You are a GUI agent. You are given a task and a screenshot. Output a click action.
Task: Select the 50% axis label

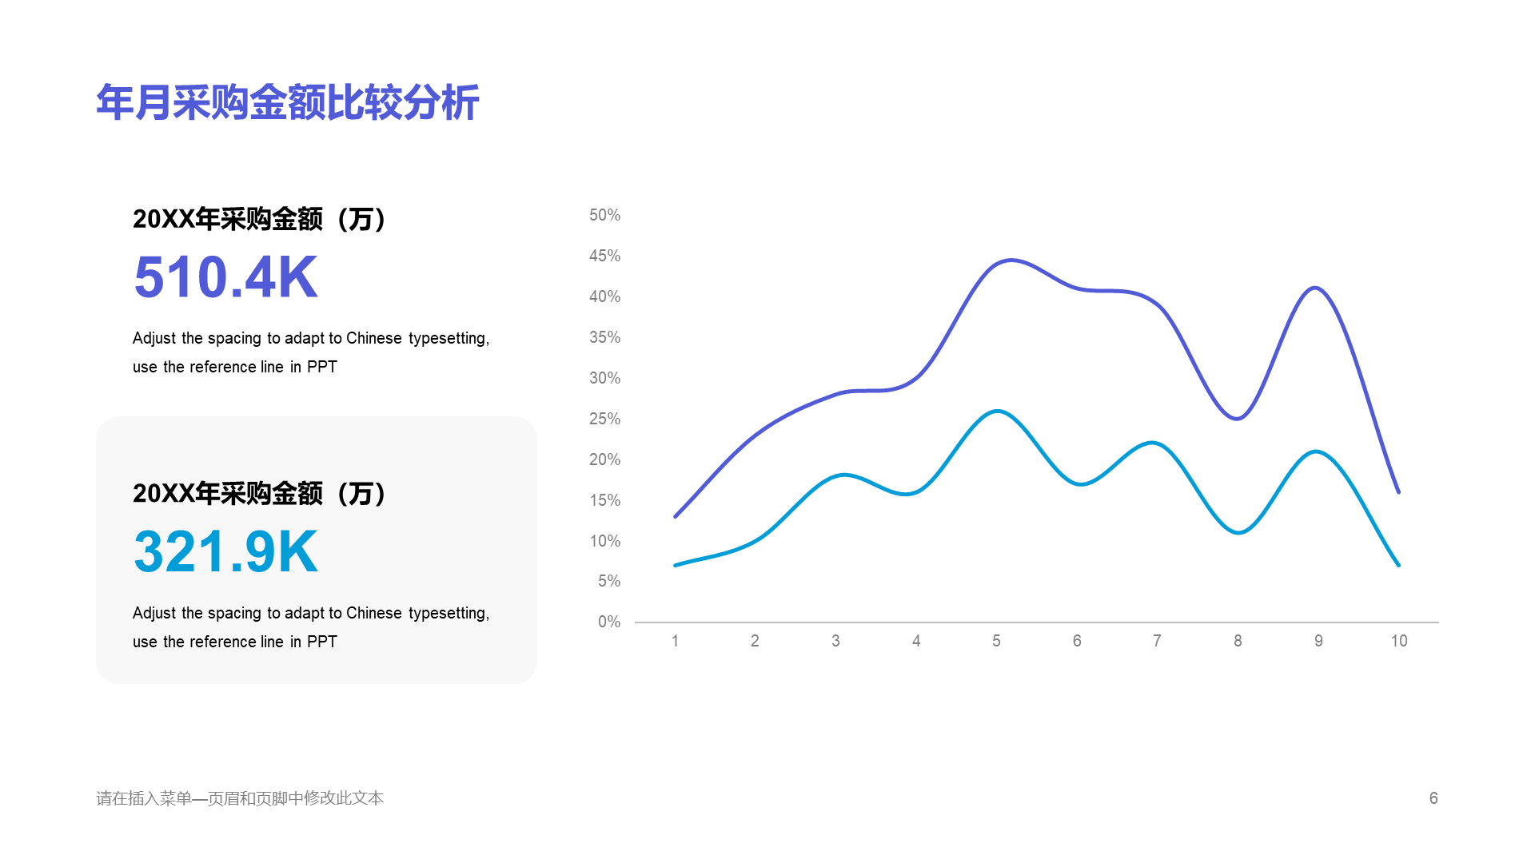point(604,215)
